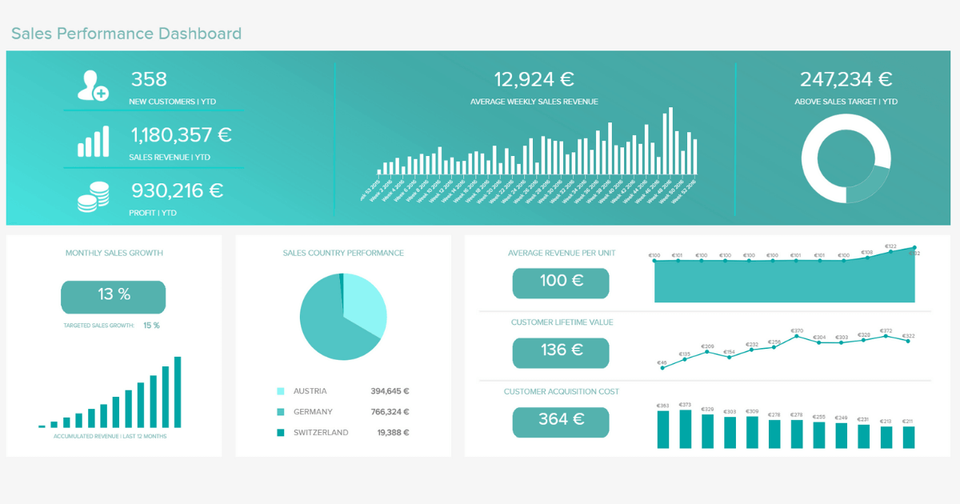Click the Sales Performance Dashboard title
Screen dimensions: 960x504
coord(126,34)
